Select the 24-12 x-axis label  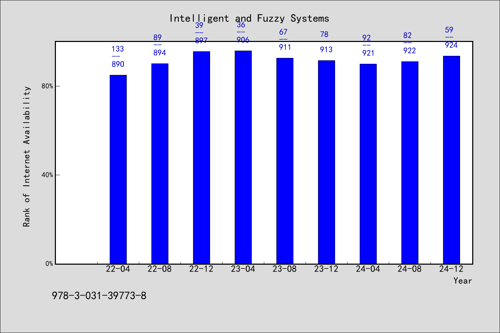(451, 269)
